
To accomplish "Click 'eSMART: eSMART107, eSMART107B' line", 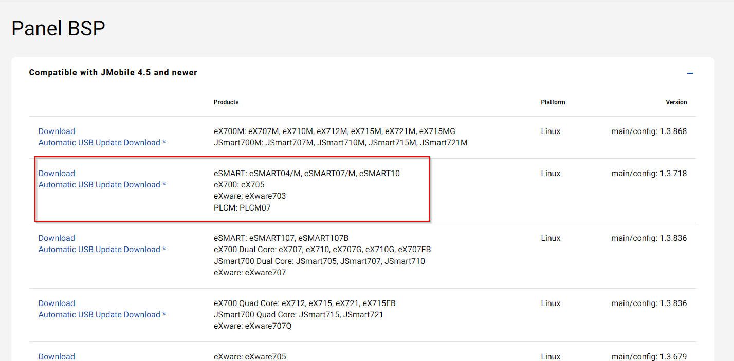I will 281,238.
